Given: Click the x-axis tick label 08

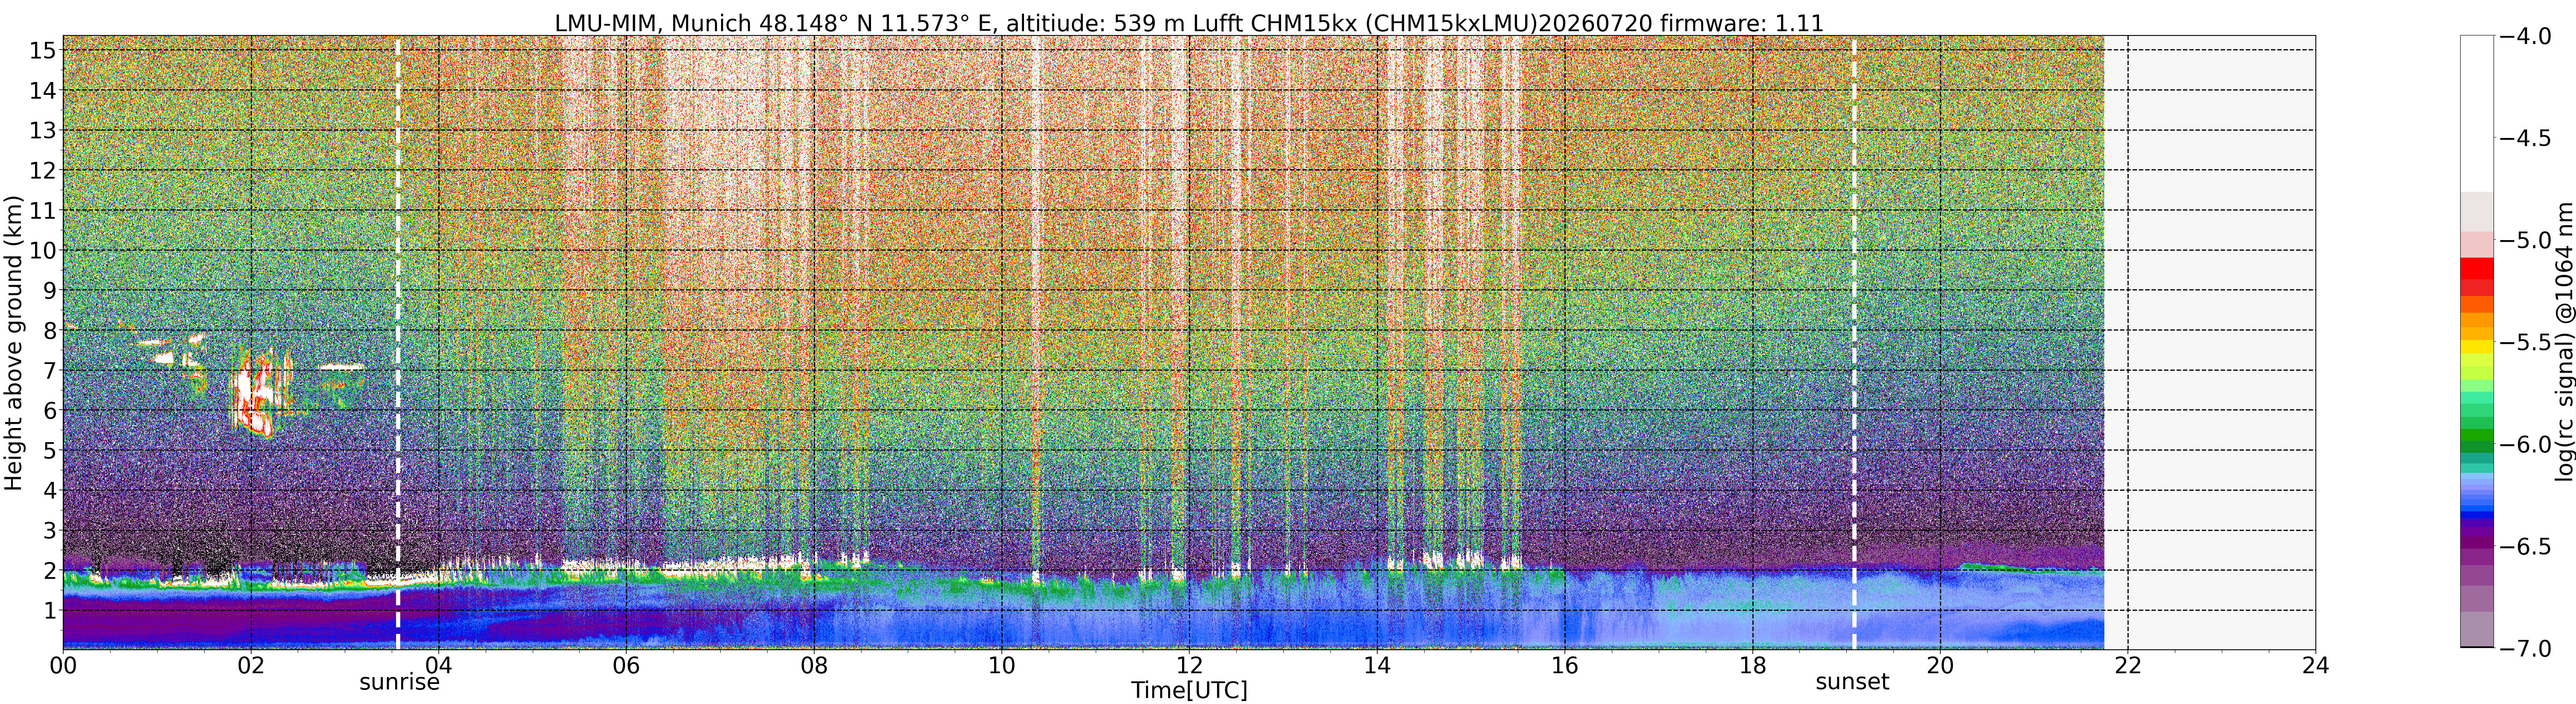Looking at the screenshot, I should click(814, 666).
